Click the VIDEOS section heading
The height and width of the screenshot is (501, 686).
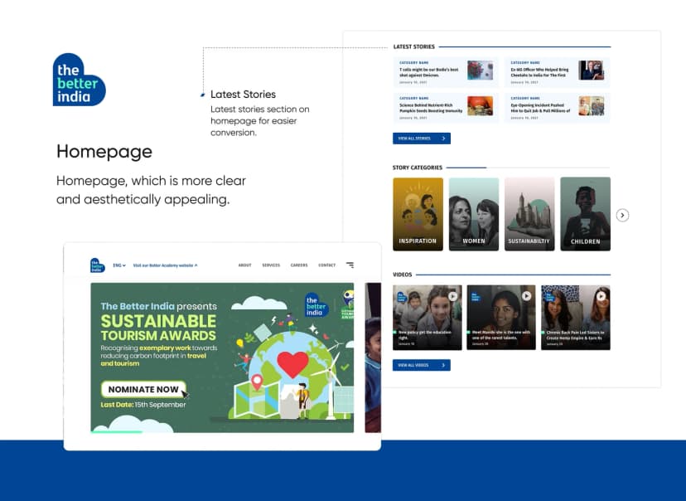click(403, 275)
